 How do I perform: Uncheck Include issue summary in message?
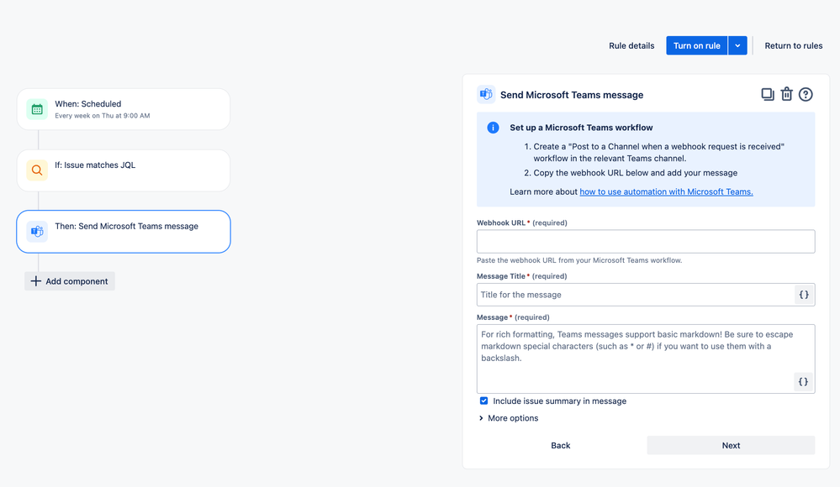tap(483, 401)
